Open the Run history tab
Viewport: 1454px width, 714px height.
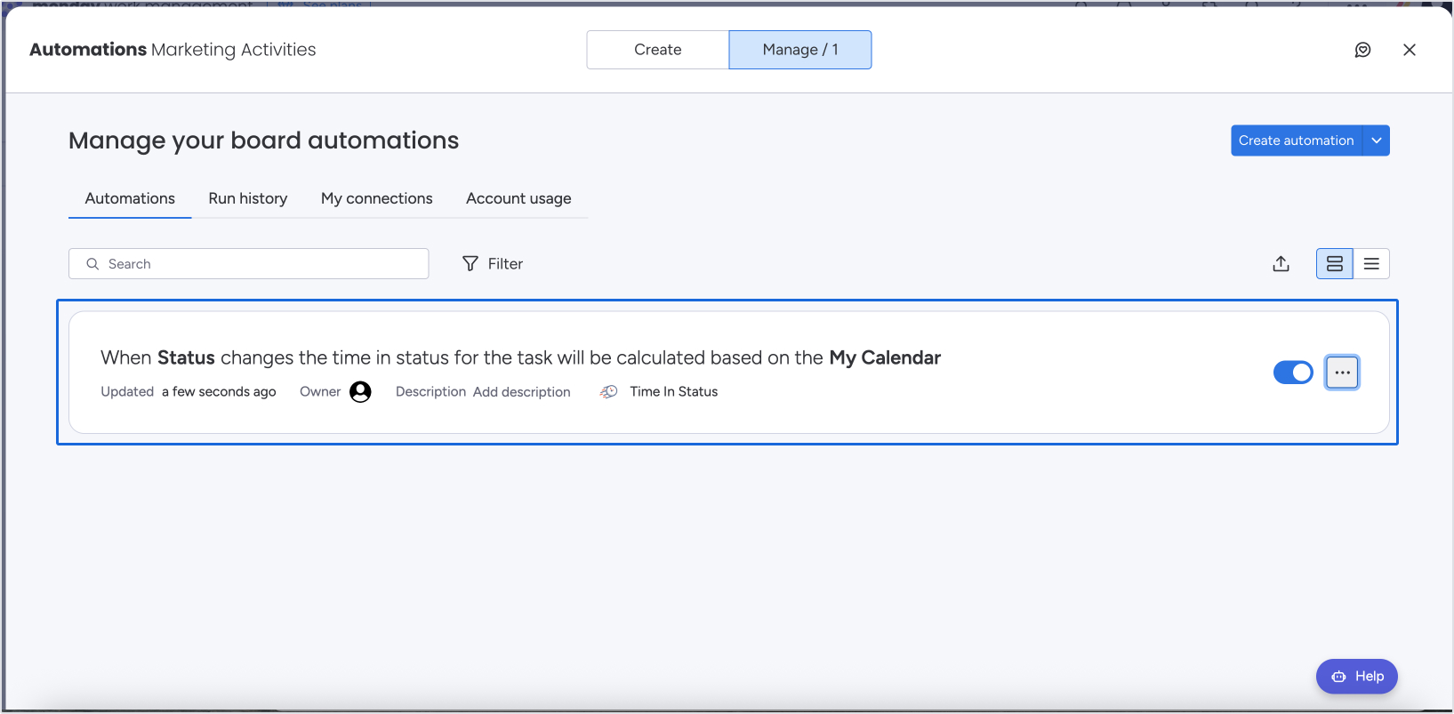(x=248, y=198)
